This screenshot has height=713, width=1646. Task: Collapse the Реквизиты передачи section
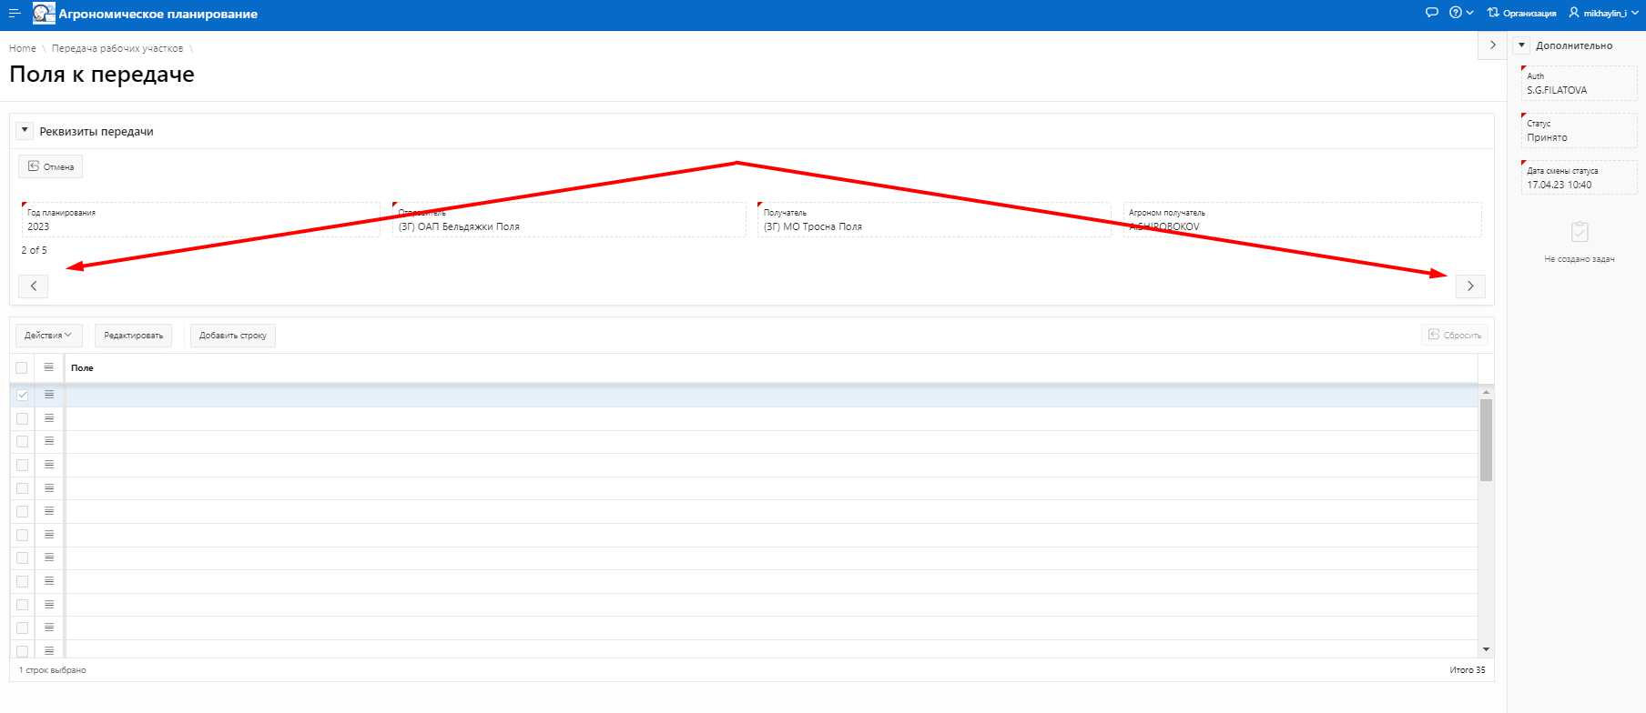(x=25, y=131)
